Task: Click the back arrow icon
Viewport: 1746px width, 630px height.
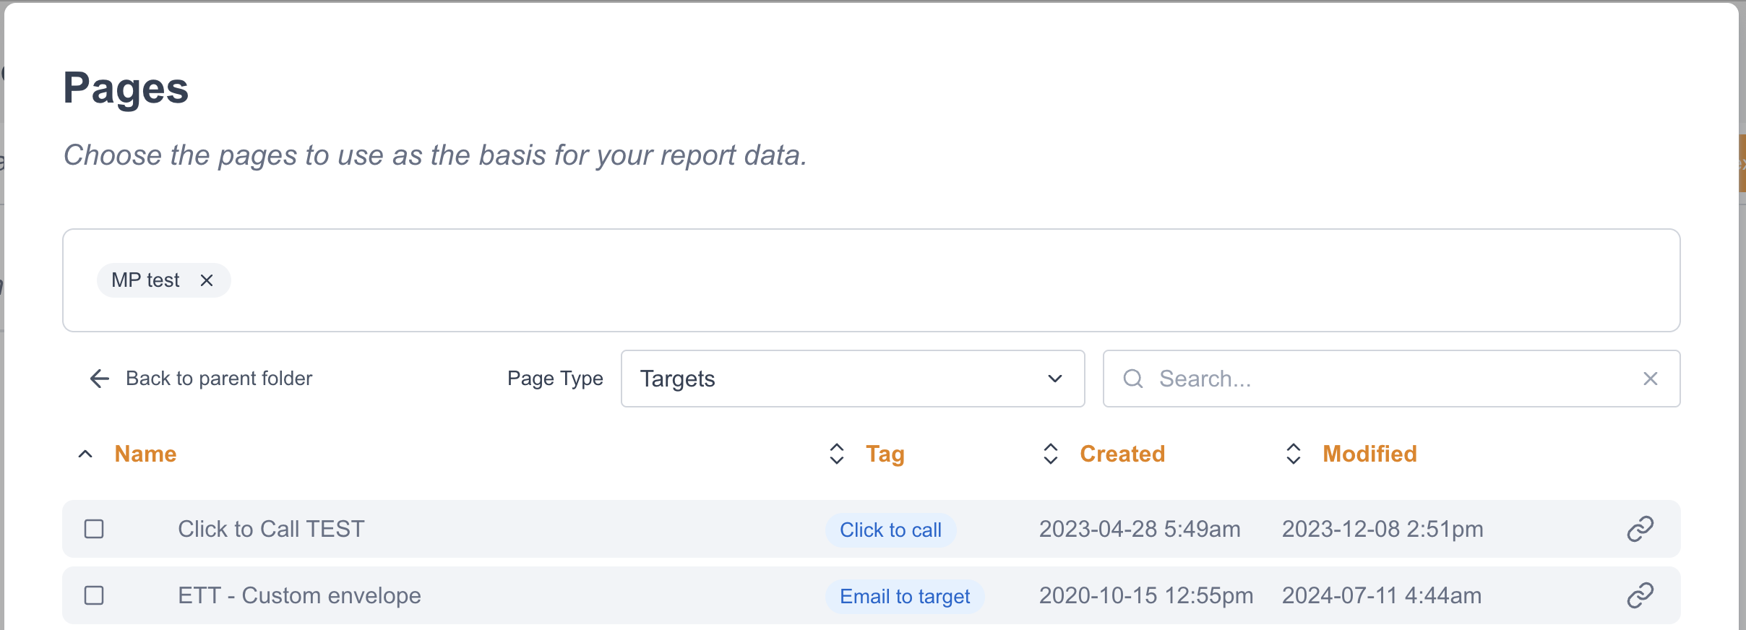Action: pos(99,379)
